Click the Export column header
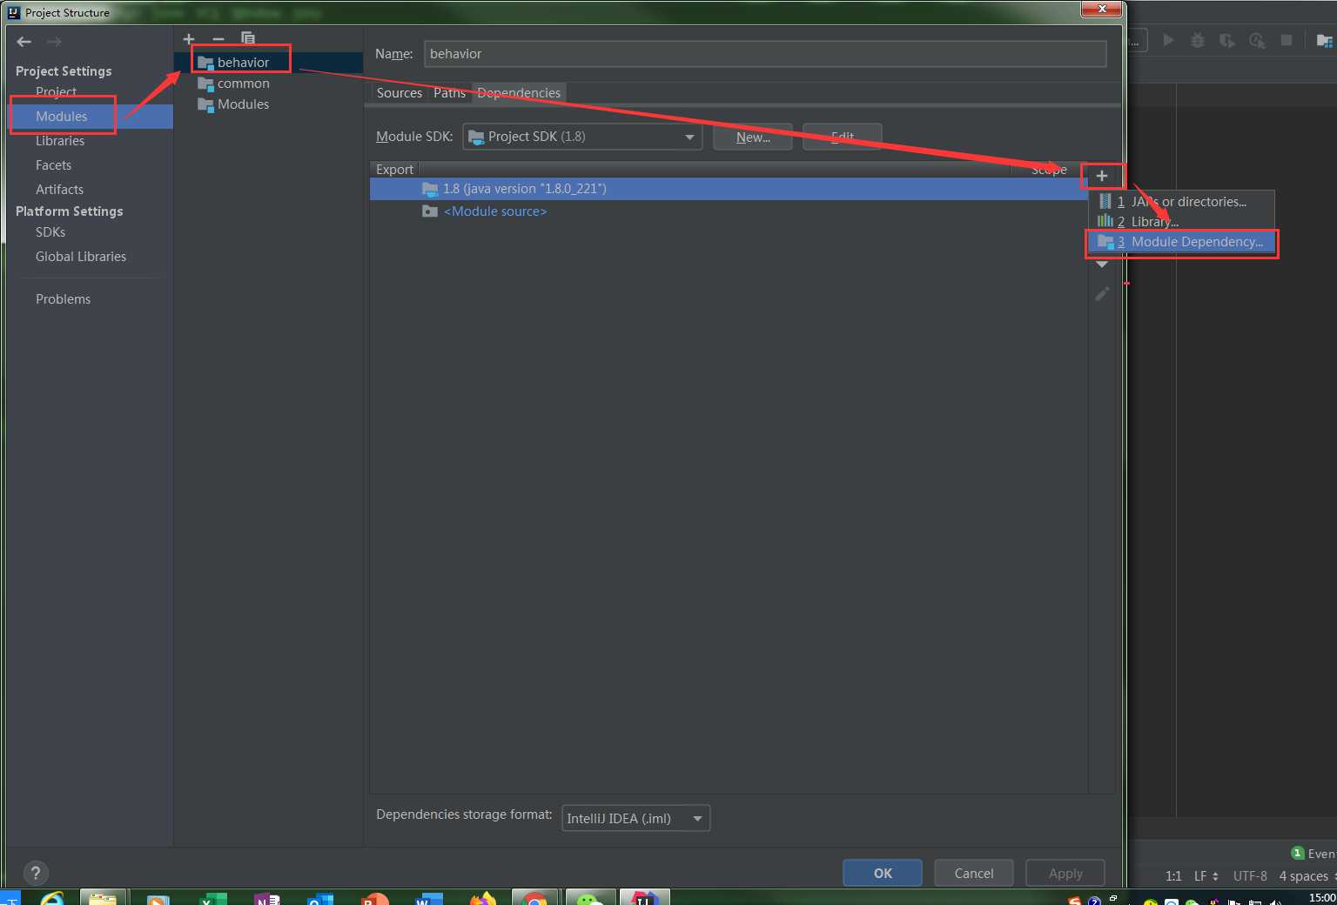This screenshot has height=905, width=1337. tap(394, 170)
